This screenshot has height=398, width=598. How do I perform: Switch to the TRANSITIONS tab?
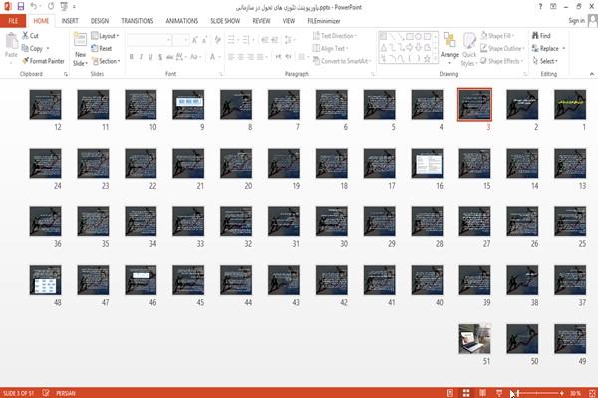138,21
